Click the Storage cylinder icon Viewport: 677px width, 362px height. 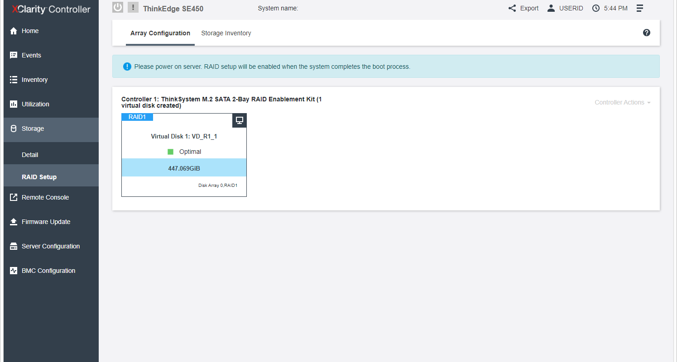(14, 129)
